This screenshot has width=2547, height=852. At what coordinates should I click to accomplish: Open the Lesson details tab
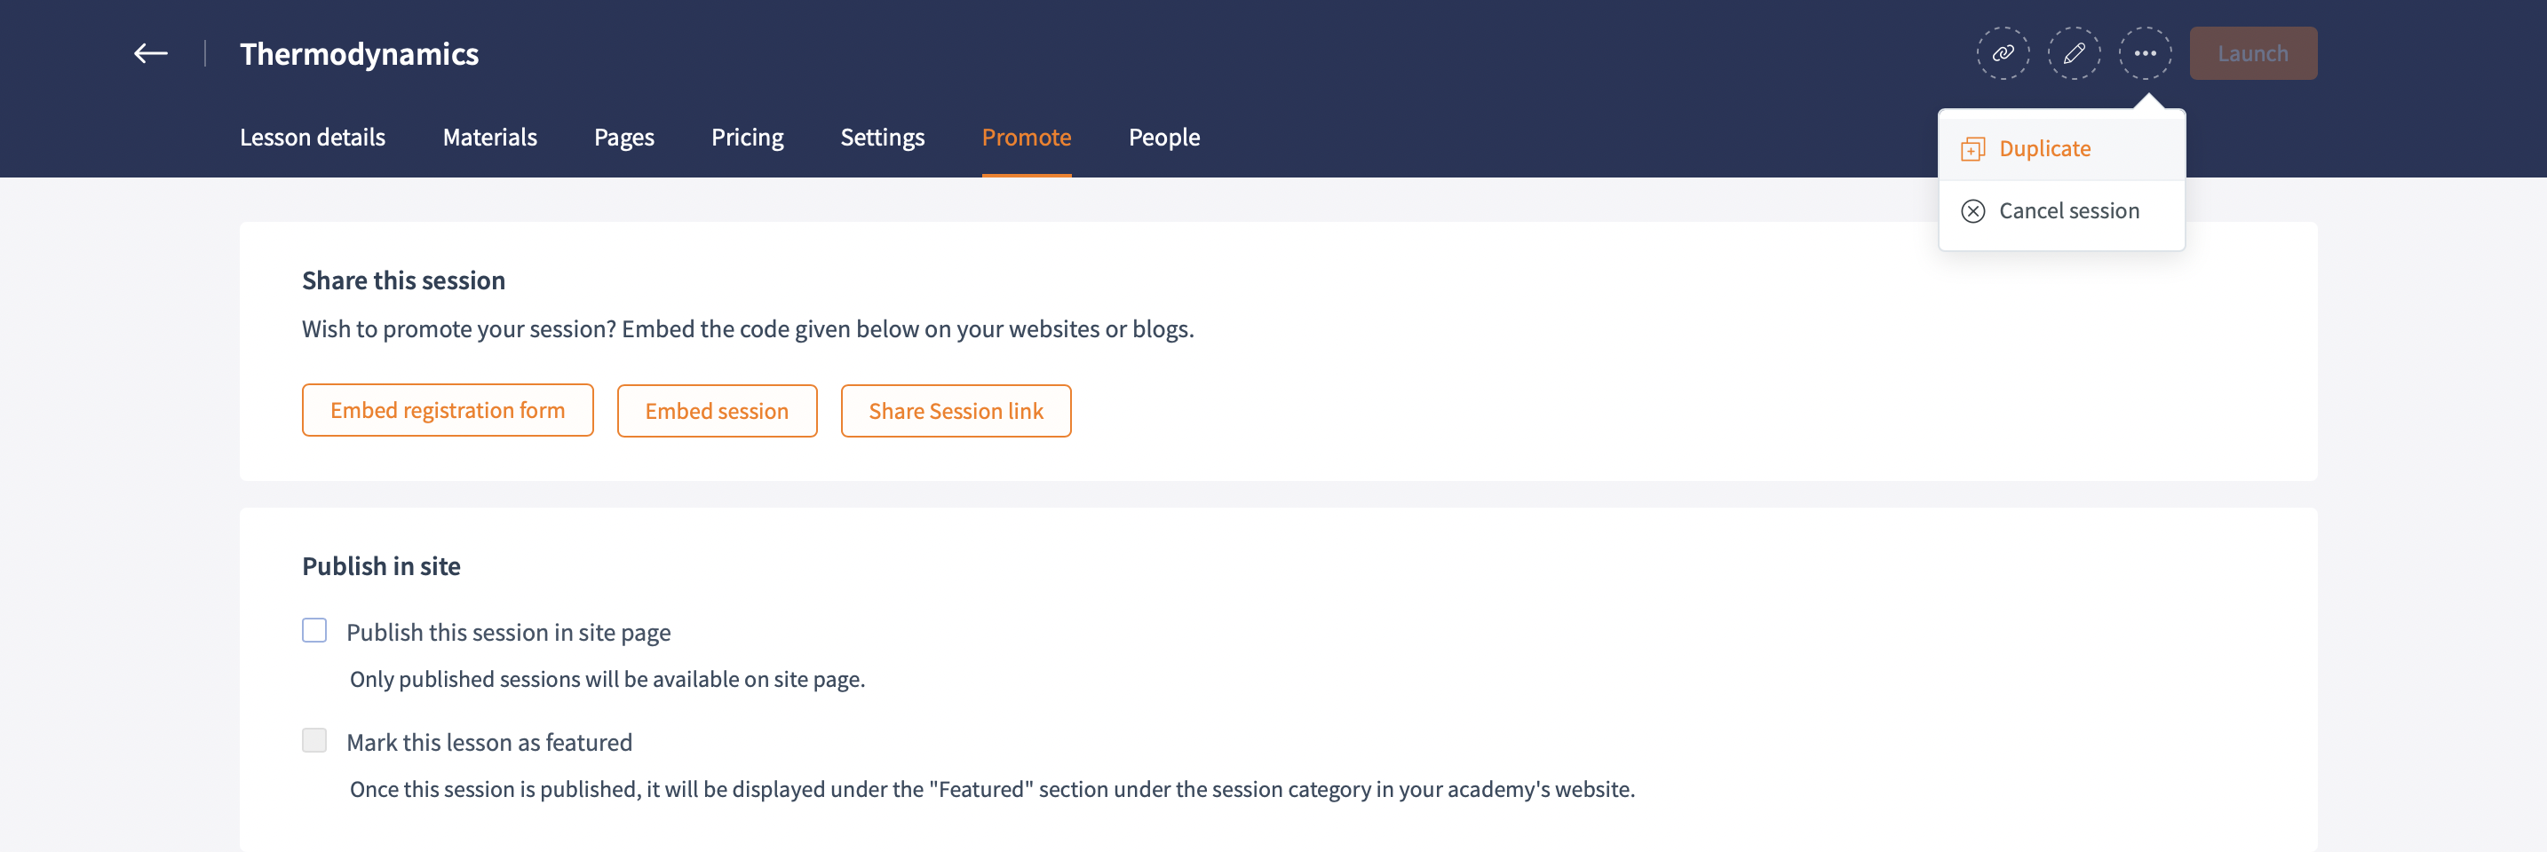tap(313, 138)
